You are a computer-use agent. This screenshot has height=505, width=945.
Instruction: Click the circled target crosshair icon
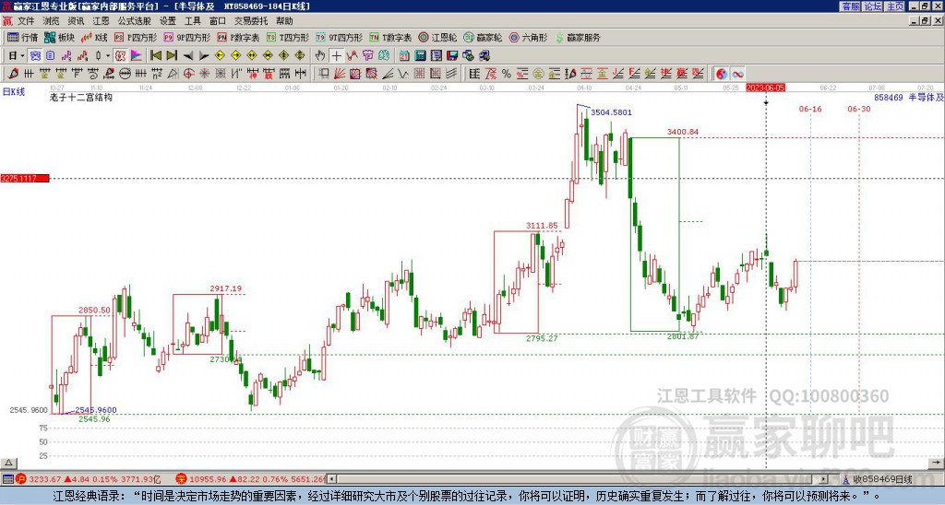[188, 74]
